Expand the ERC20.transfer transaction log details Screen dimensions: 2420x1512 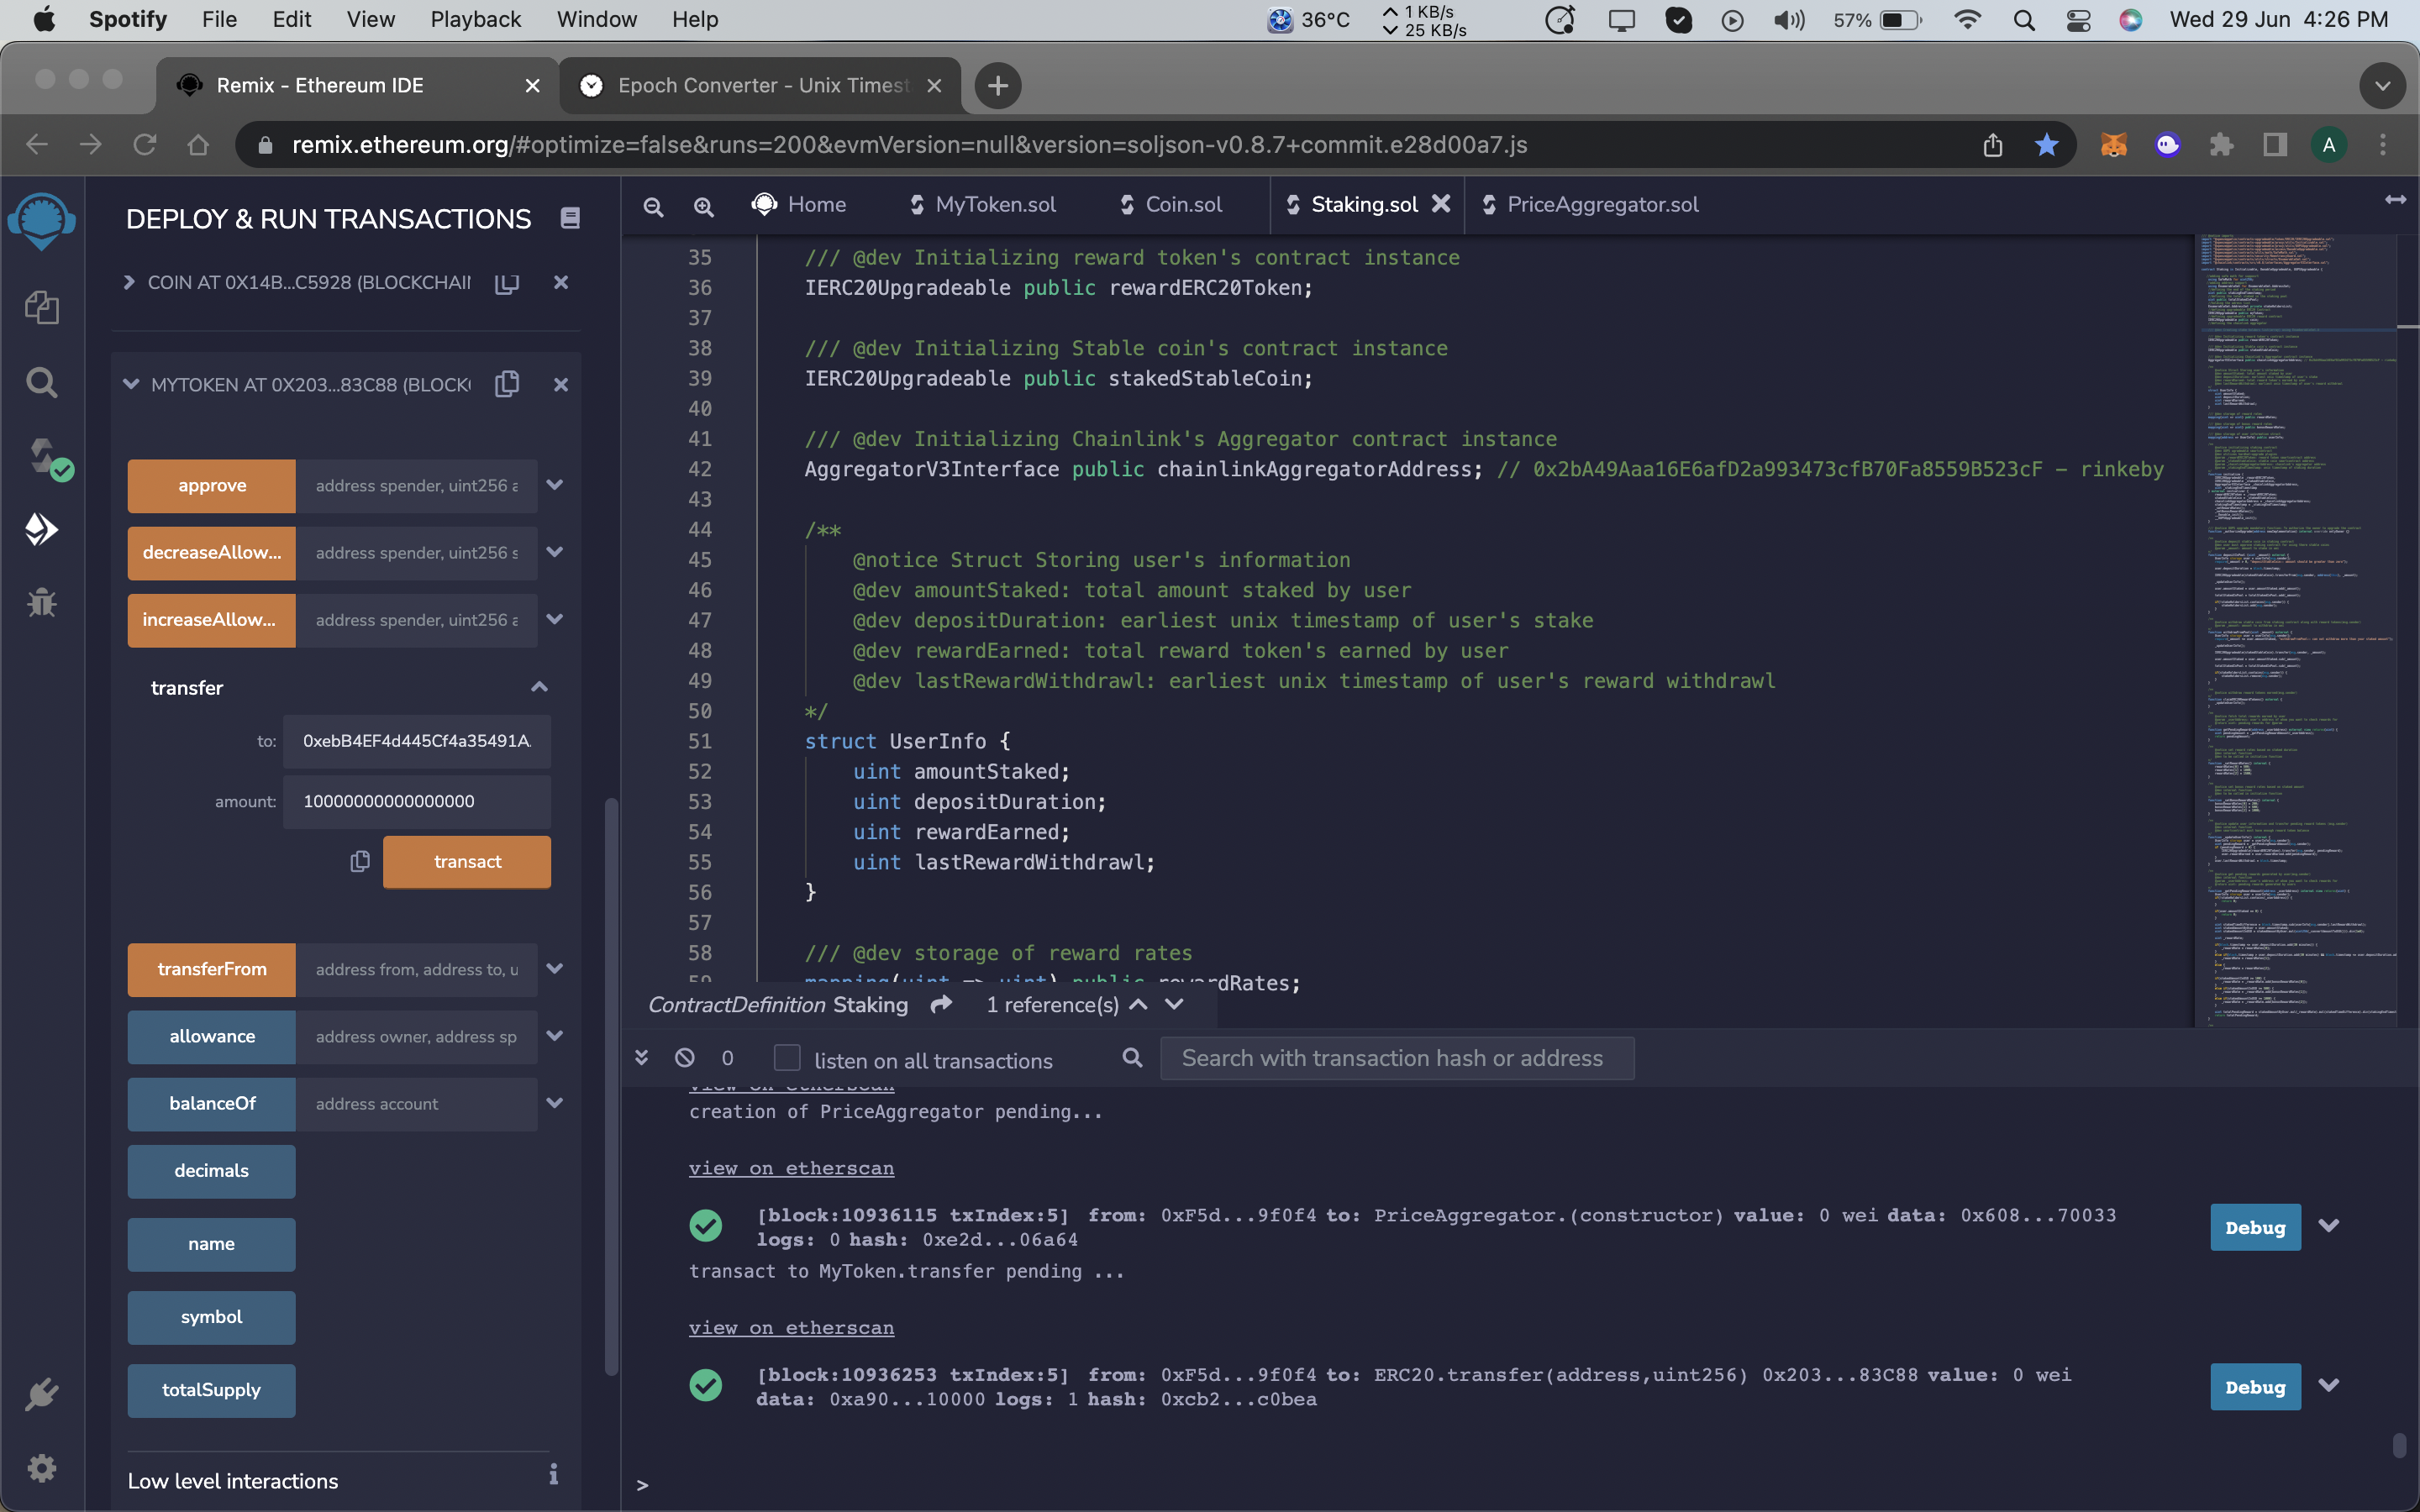tap(2329, 1385)
